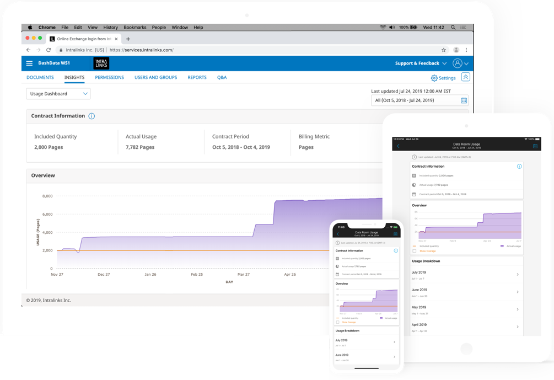554x380 pixels.
Task: Reload the page with the refresh icon
Action: pos(49,50)
